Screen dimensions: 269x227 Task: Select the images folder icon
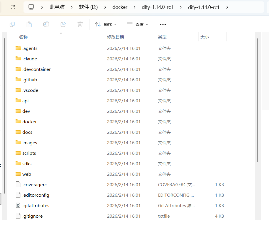18,142
